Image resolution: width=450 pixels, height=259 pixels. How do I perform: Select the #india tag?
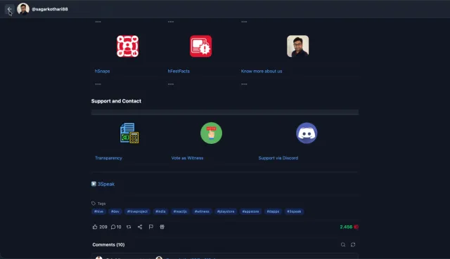click(160, 211)
